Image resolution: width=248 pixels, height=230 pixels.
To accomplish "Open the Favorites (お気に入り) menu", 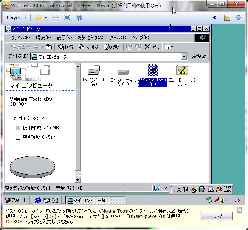I will click(91, 38).
